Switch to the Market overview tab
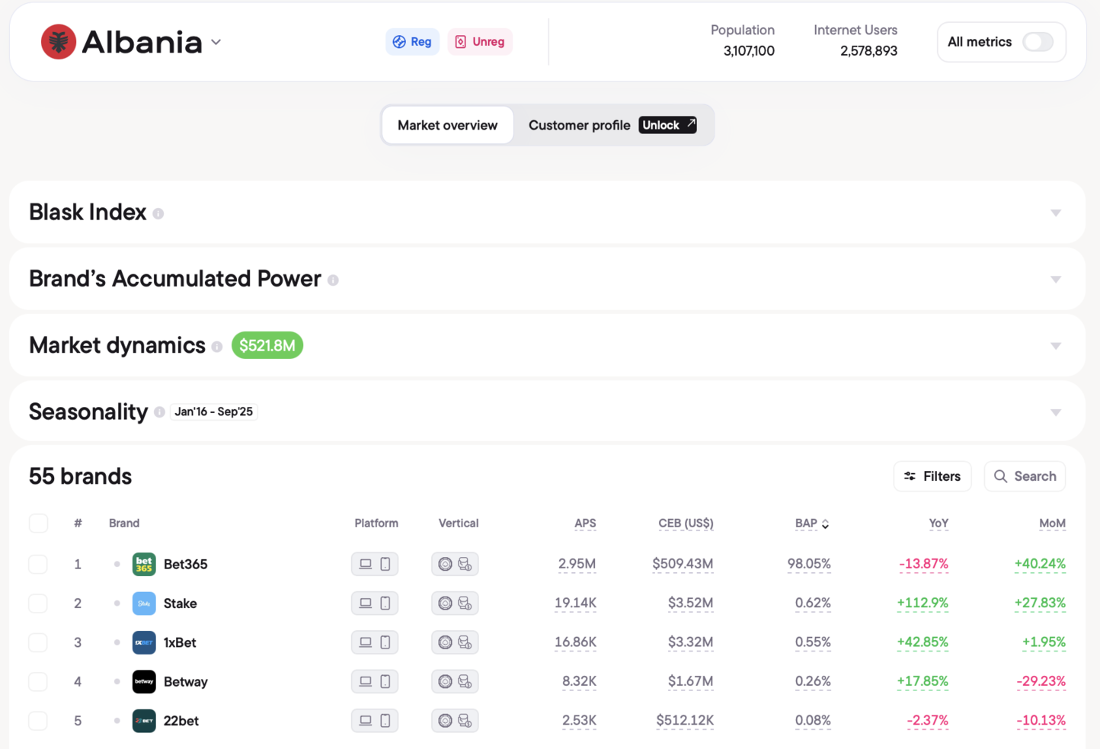 click(447, 125)
